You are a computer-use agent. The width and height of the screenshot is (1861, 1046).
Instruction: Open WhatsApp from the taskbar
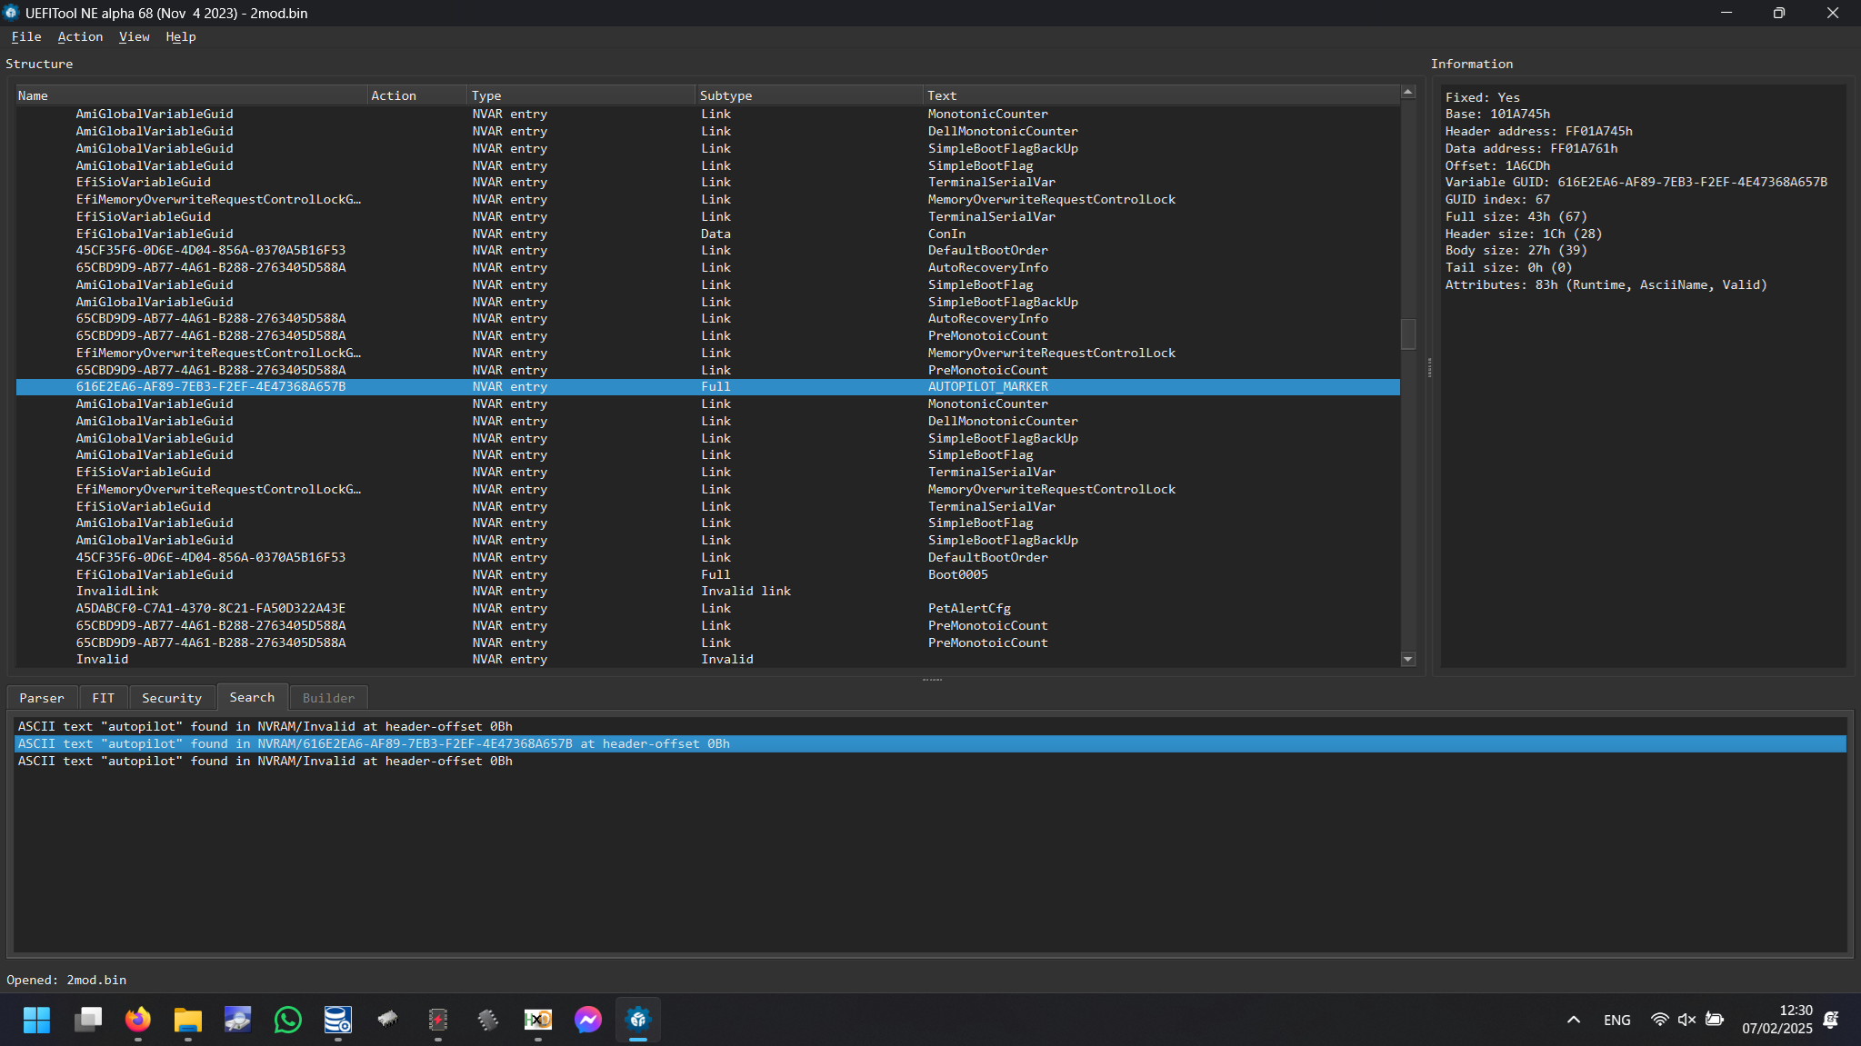[x=287, y=1020]
